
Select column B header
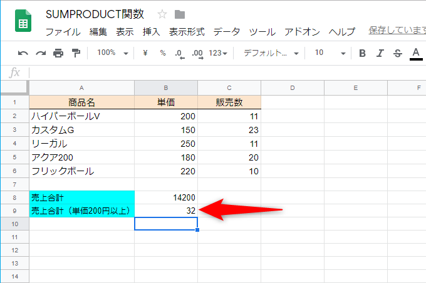click(x=166, y=87)
